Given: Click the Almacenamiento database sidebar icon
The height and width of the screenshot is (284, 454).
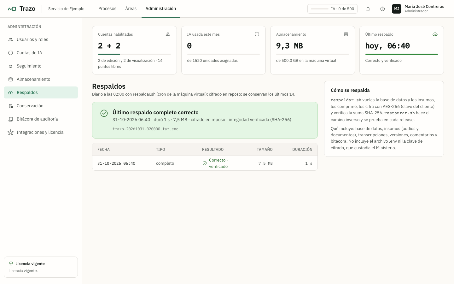Looking at the screenshot, I should pyautogui.click(x=11, y=80).
